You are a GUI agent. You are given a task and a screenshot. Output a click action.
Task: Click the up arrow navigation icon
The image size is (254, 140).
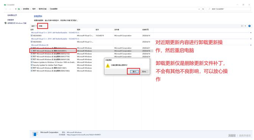[16, 9]
